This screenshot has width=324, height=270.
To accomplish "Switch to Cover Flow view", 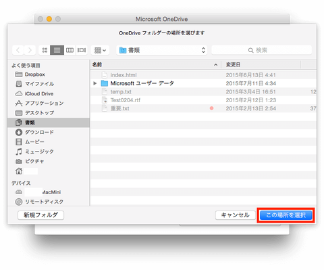I will click(x=82, y=50).
